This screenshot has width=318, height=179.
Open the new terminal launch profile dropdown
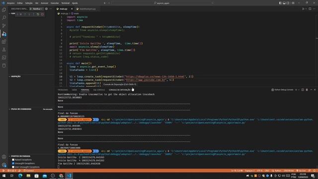[299, 89]
